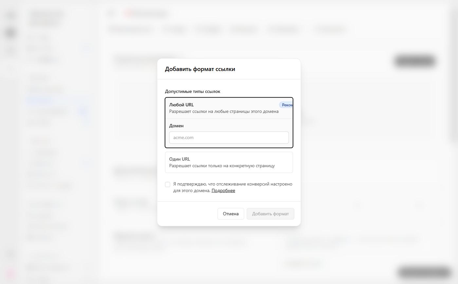Select the "Любой URL" link type option
This screenshot has width=458, height=284.
(x=229, y=108)
